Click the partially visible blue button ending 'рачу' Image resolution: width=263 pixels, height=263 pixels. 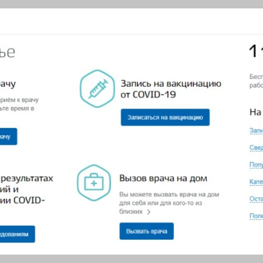[x=8, y=136]
